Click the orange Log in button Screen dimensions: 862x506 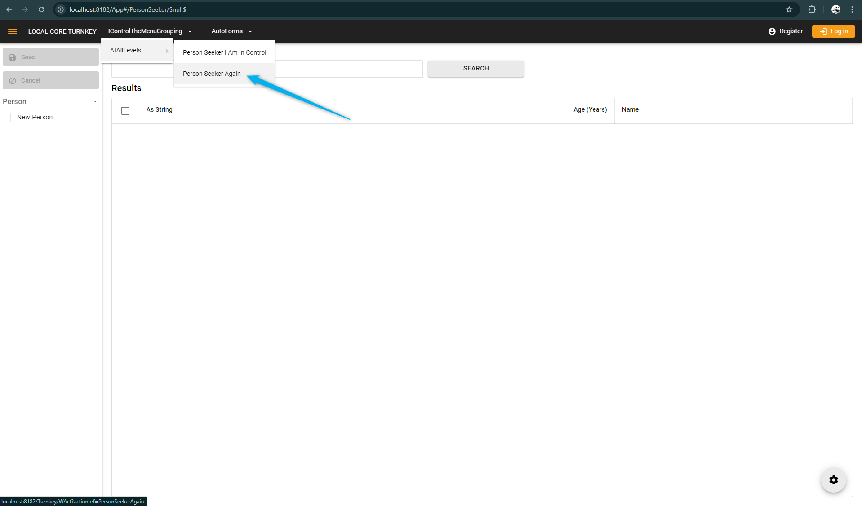(x=833, y=31)
